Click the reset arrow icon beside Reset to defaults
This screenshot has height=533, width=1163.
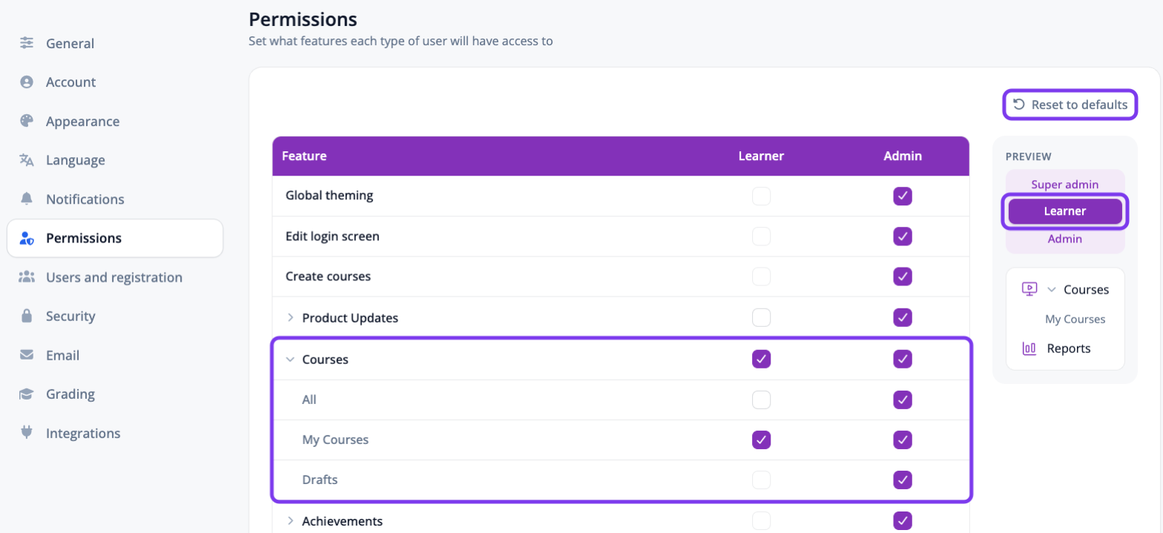pos(1019,105)
